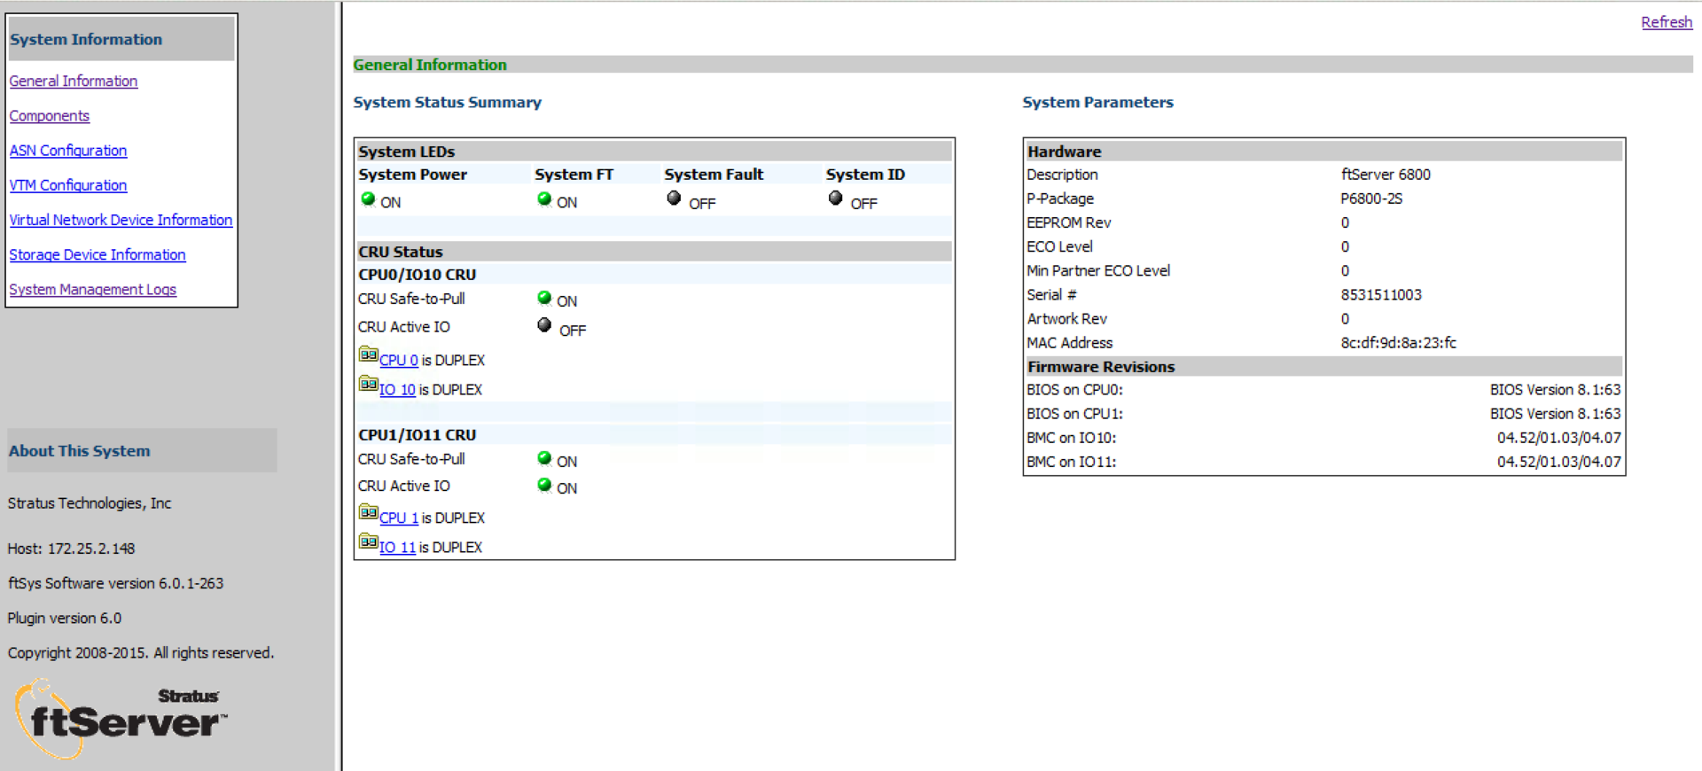Click the System Status Summary heading
This screenshot has width=1702, height=771.
pos(448,102)
